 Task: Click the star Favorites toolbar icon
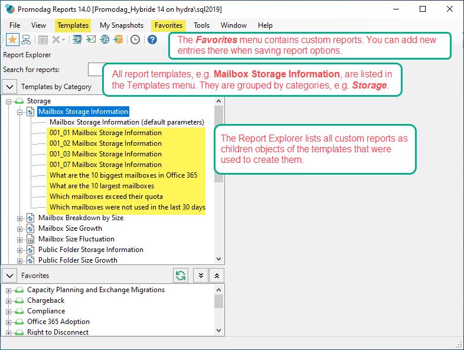click(12, 40)
